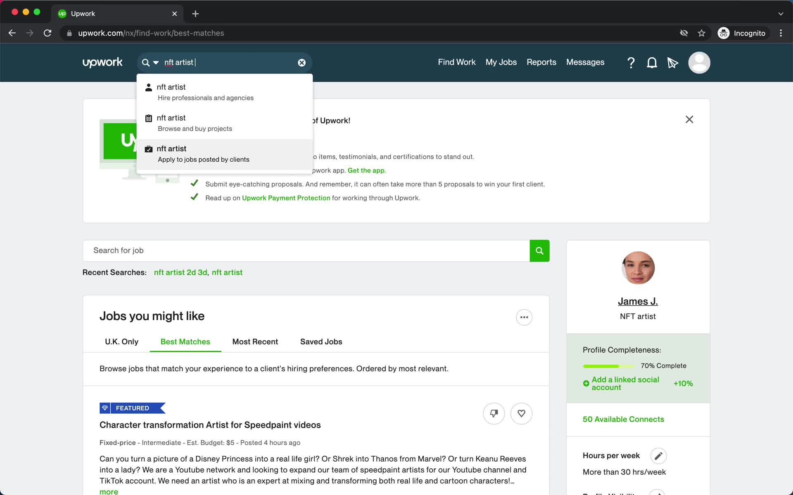Select the Best Matches tab
The width and height of the screenshot is (793, 495).
click(x=185, y=342)
